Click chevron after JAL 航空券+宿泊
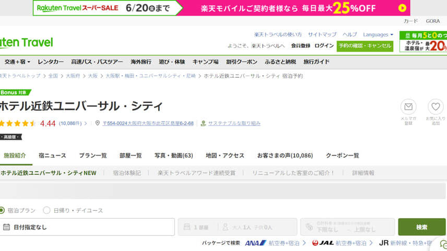The height and width of the screenshot is (251, 447). (371, 243)
